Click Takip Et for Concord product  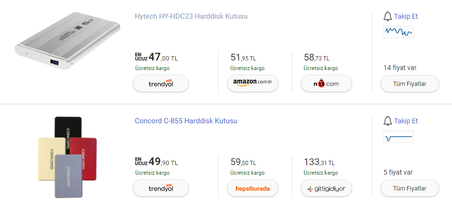(406, 121)
